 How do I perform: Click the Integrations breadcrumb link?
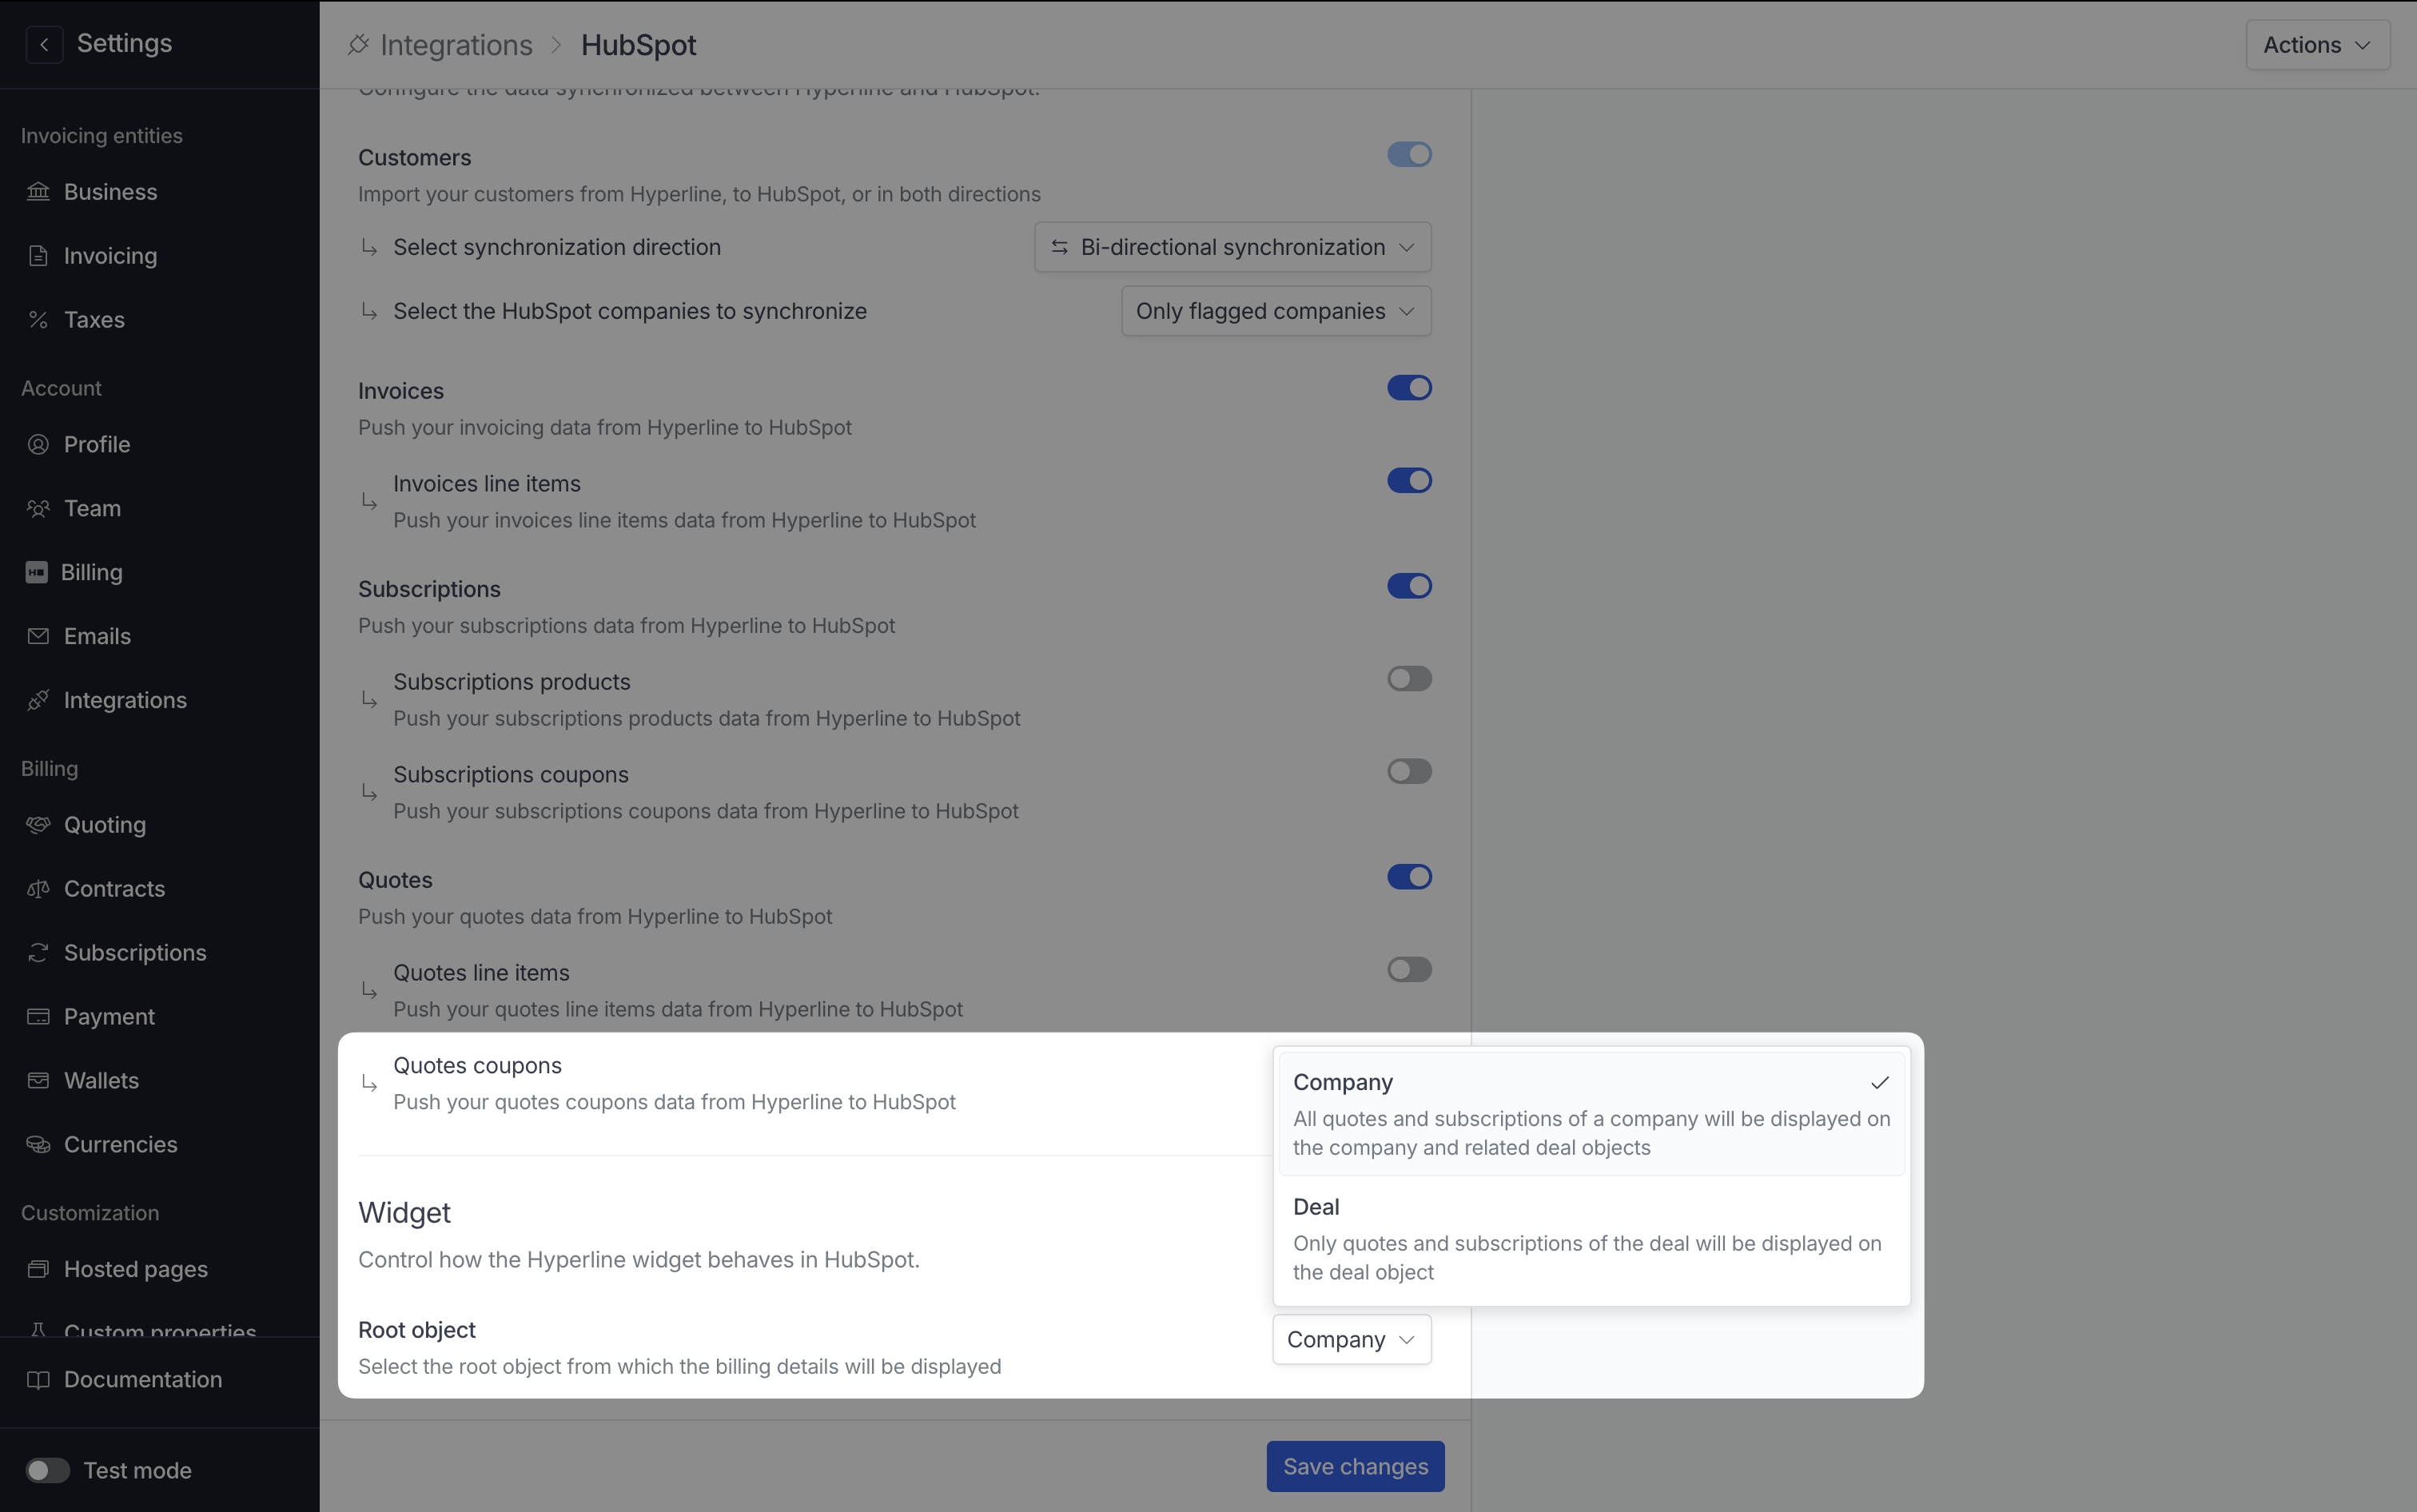pyautogui.click(x=456, y=44)
